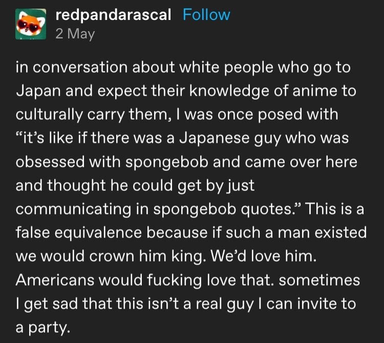Open the redpandarascal username link

pos(113,15)
